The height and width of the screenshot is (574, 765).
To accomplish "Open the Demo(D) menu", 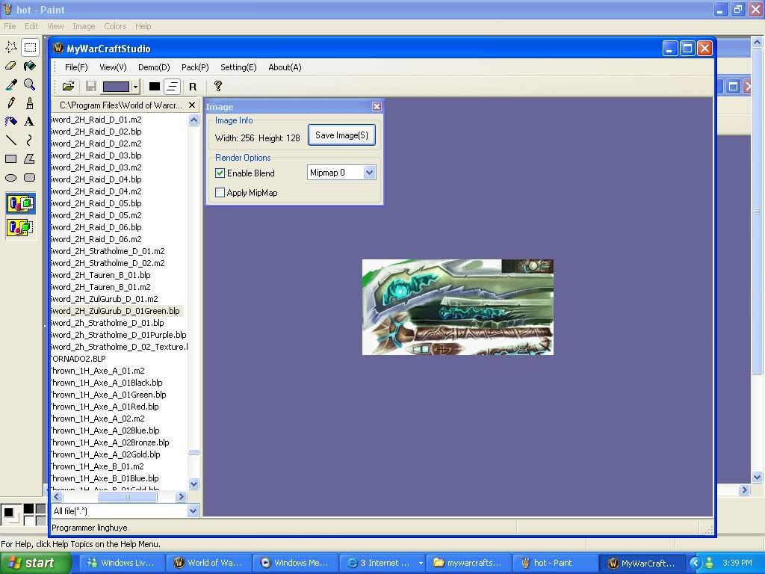I will coord(154,67).
